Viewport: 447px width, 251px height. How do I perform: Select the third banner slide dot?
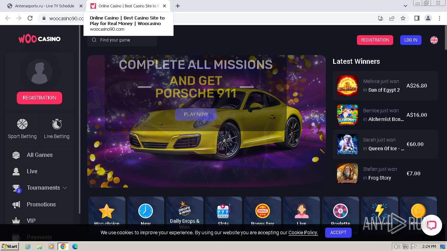(x=313, y=124)
